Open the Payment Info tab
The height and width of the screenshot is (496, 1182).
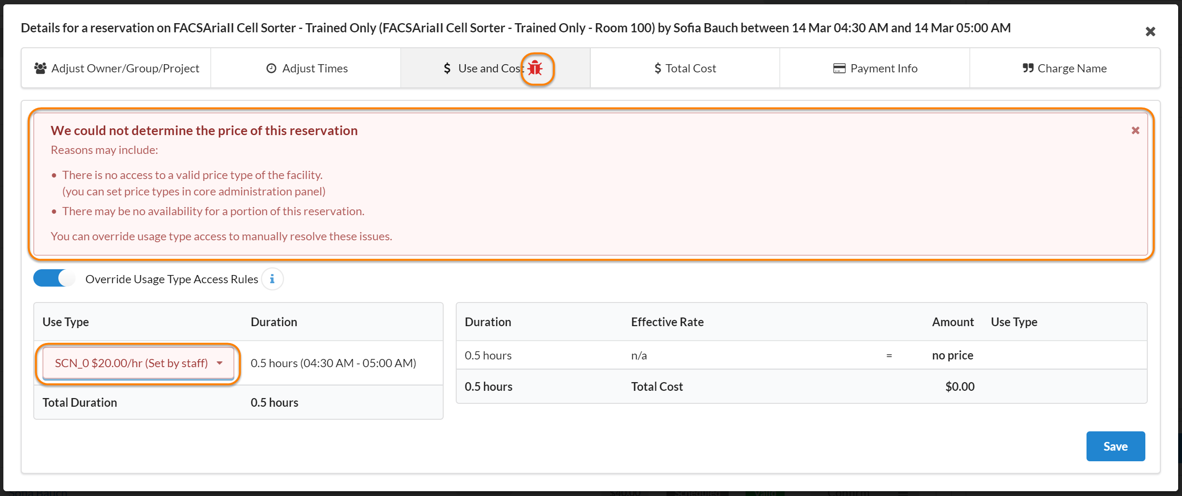click(874, 69)
